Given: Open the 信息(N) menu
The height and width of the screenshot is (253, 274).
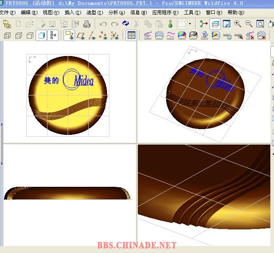Looking at the screenshot, I should (x=138, y=13).
